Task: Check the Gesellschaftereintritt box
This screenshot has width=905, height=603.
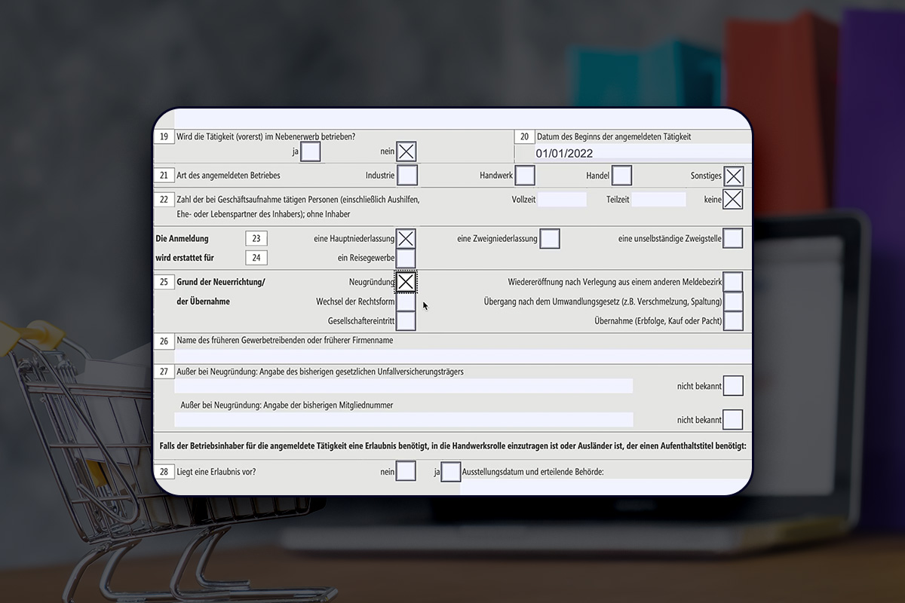Action: (x=406, y=320)
